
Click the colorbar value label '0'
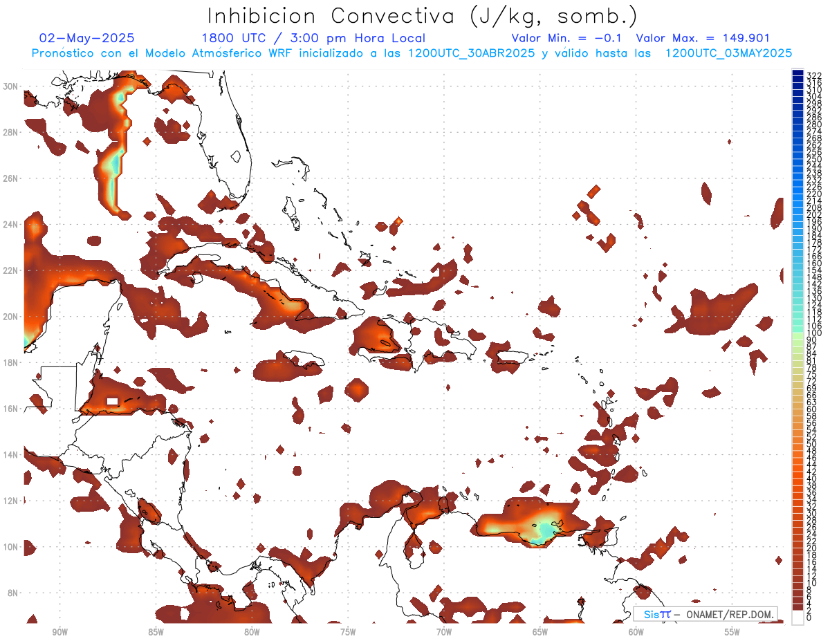point(810,617)
